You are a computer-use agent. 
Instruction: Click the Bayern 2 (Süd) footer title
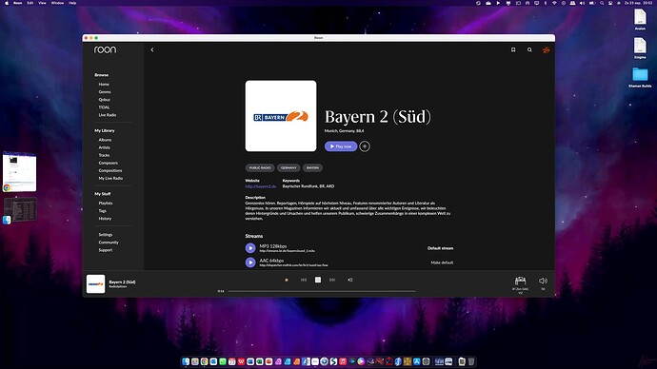click(x=122, y=282)
